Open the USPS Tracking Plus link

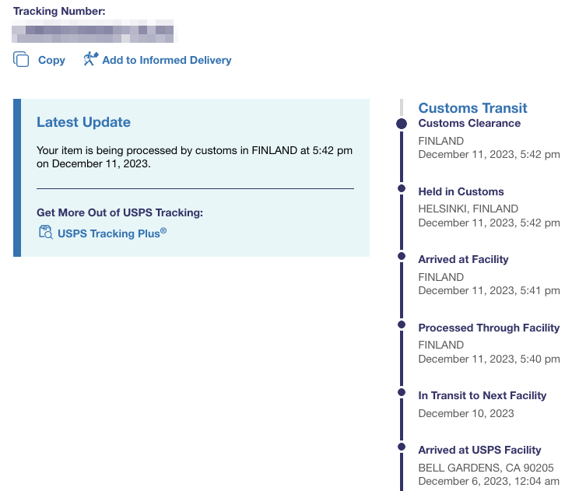click(x=112, y=233)
